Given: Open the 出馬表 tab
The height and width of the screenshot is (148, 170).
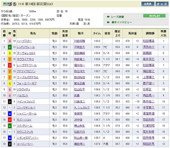Looking at the screenshot, I should [148, 4].
